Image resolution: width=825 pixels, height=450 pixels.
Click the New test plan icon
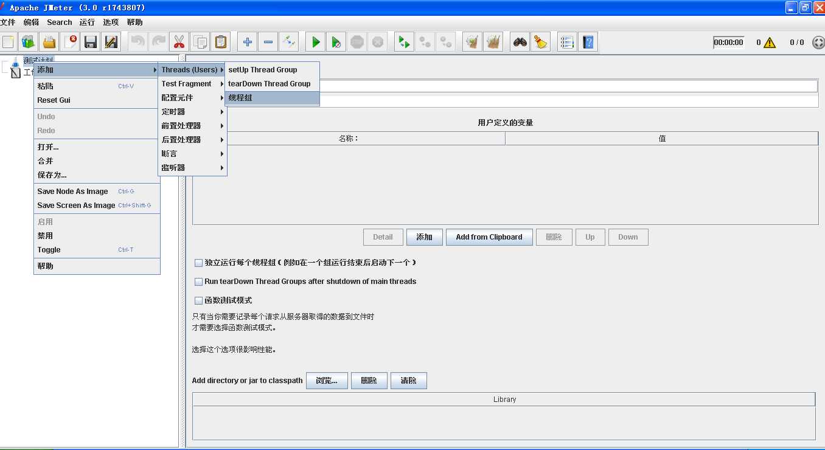coord(9,42)
